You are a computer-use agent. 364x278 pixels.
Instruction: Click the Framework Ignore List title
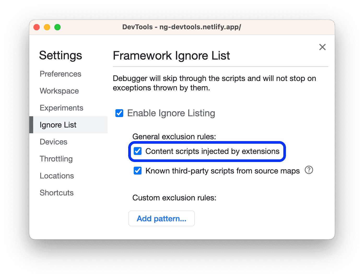(171, 55)
